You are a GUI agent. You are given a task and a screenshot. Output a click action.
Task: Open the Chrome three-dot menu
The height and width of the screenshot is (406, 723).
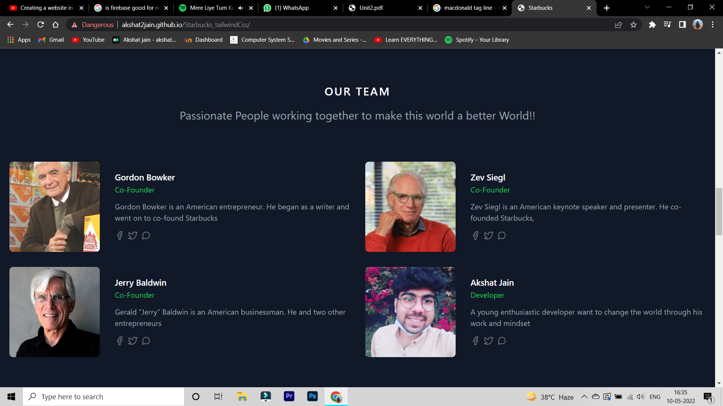click(712, 25)
